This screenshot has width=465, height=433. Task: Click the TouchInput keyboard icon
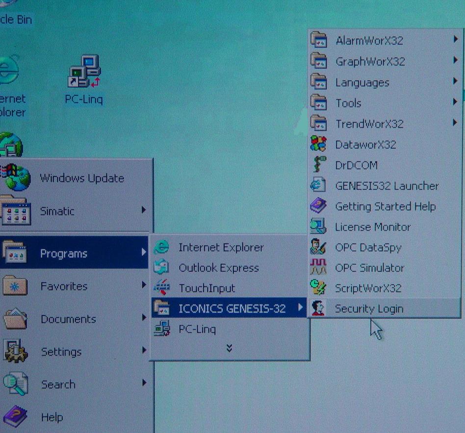pyautogui.click(x=162, y=287)
